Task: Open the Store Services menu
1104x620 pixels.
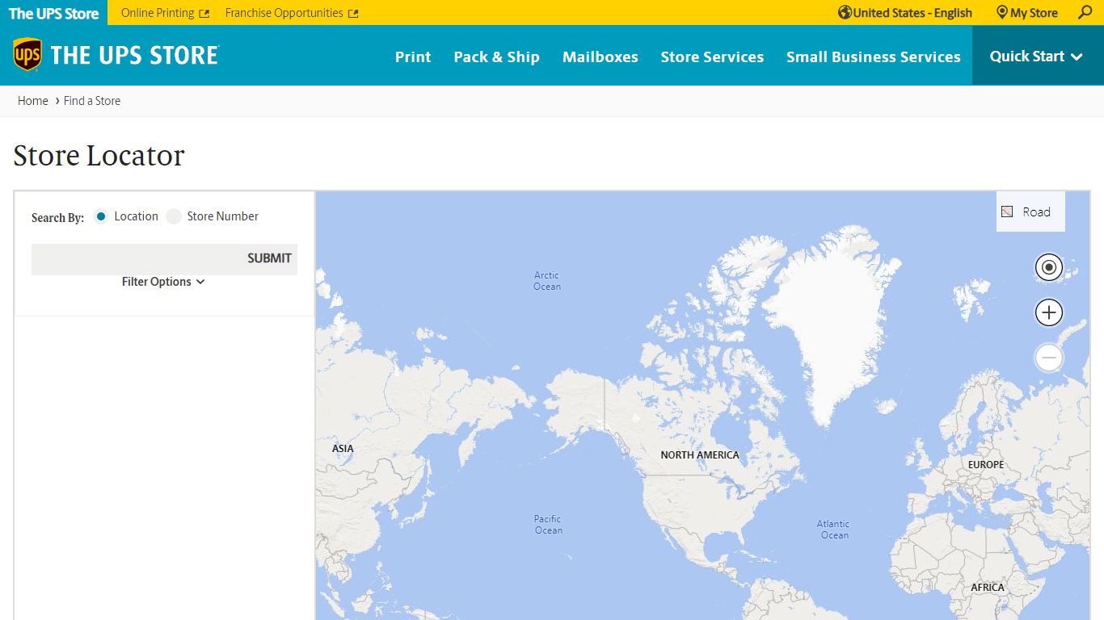Action: 712,57
